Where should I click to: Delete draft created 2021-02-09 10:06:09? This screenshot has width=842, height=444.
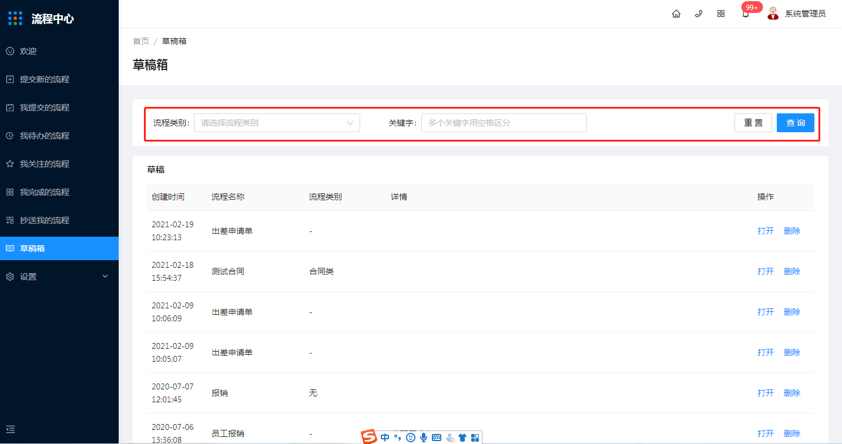tap(792, 312)
